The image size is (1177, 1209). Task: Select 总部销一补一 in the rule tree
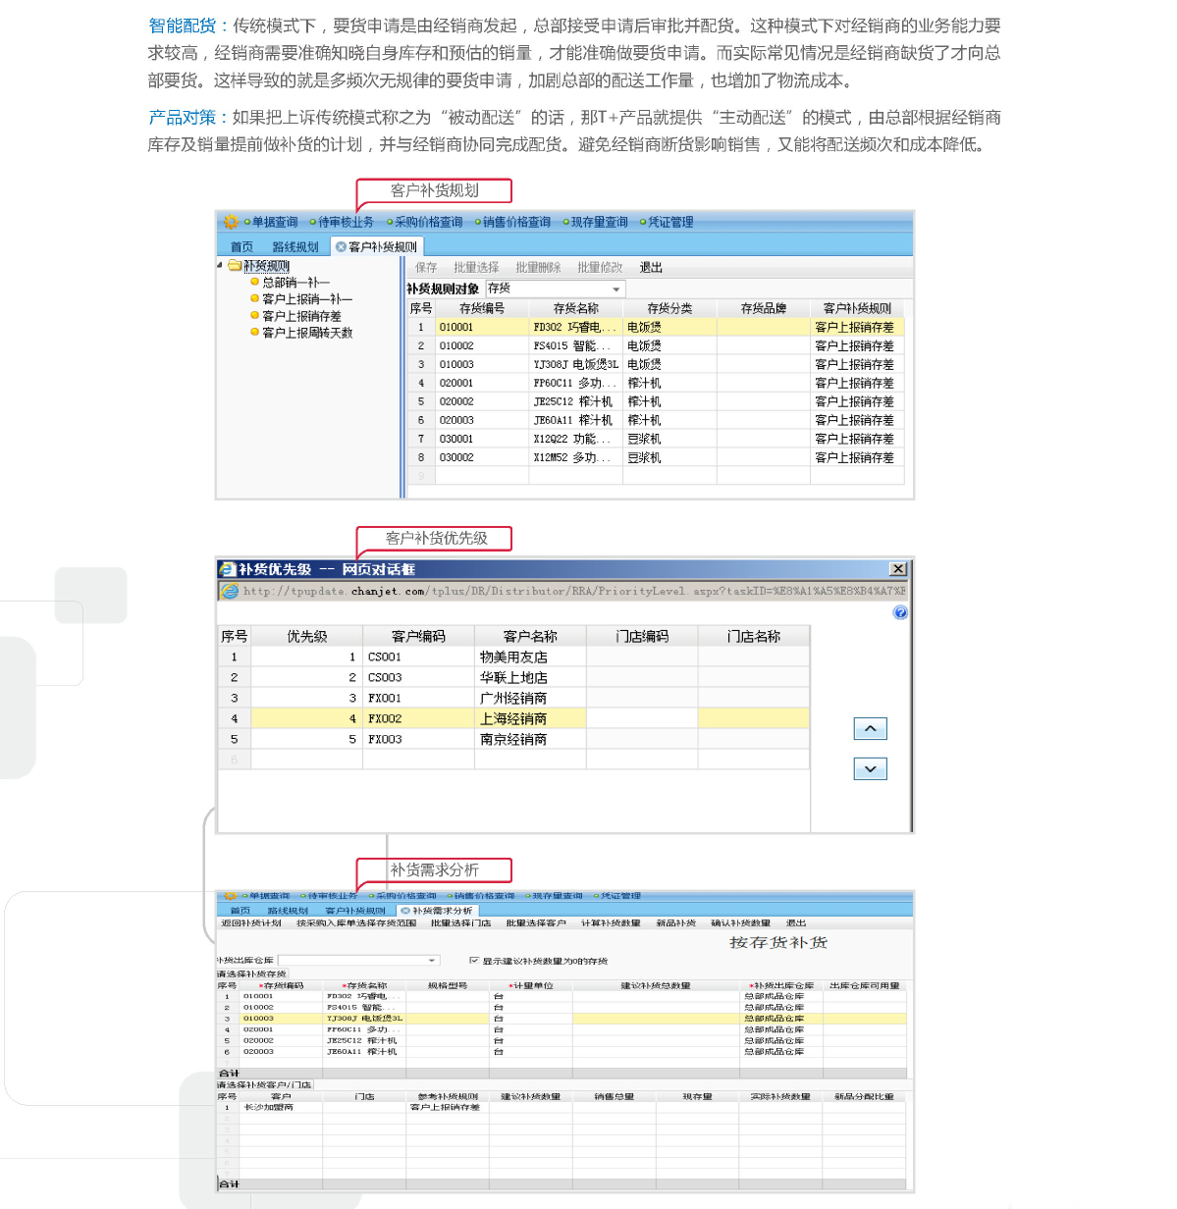pyautogui.click(x=295, y=283)
